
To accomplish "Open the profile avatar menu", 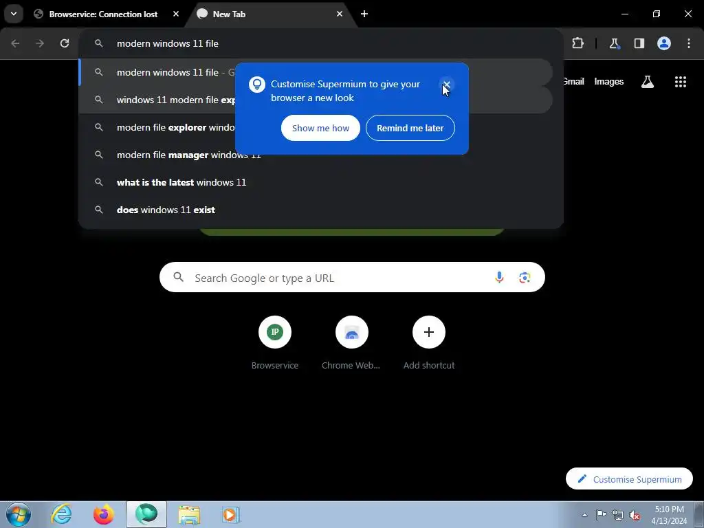I will (664, 43).
